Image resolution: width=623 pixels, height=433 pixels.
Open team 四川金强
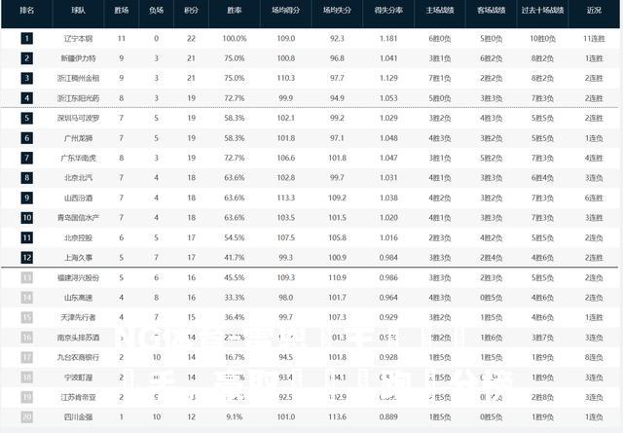(x=78, y=416)
